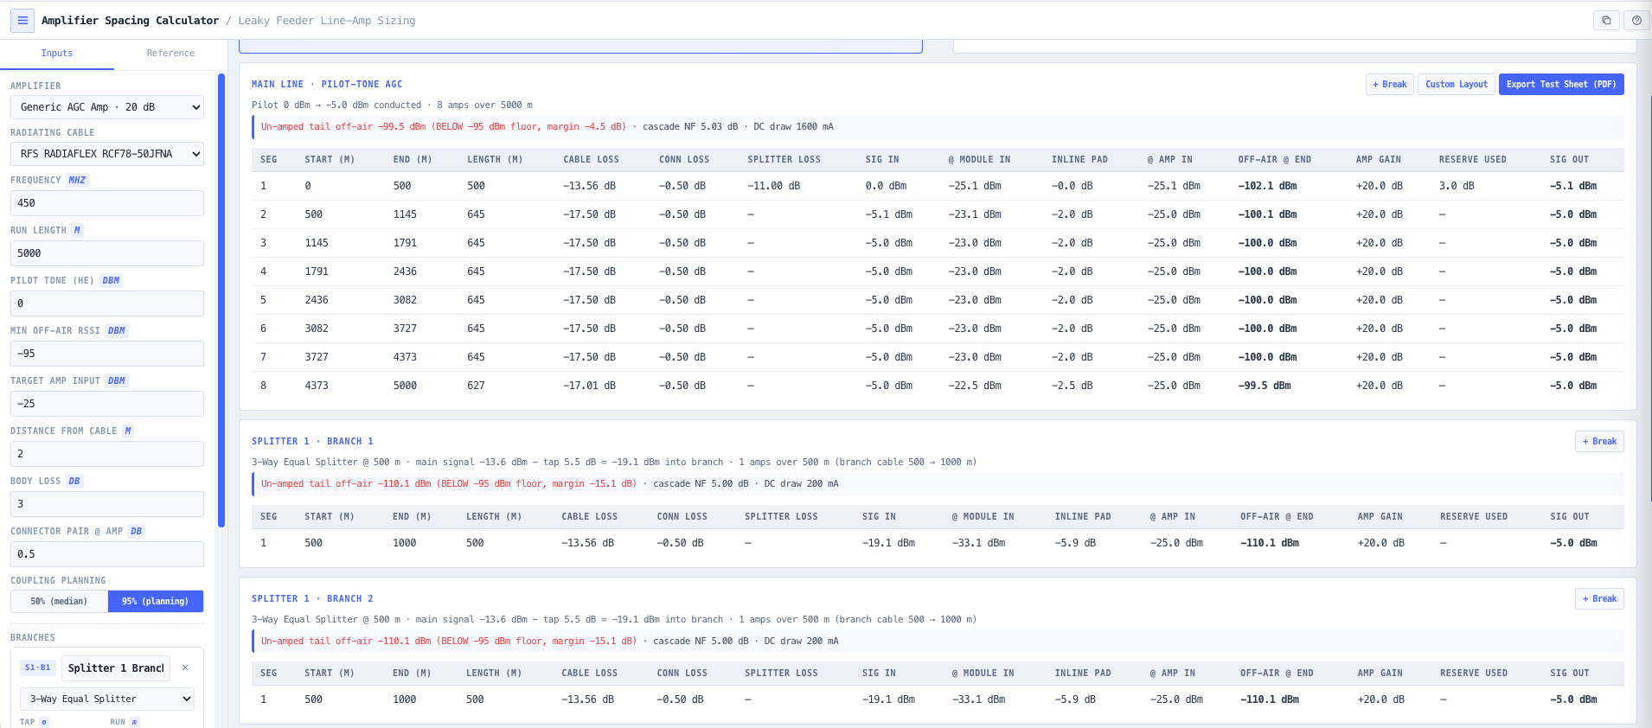This screenshot has width=1652, height=728.
Task: Add a Break to Splitter 1 Branch 2
Action: [x=1599, y=598]
